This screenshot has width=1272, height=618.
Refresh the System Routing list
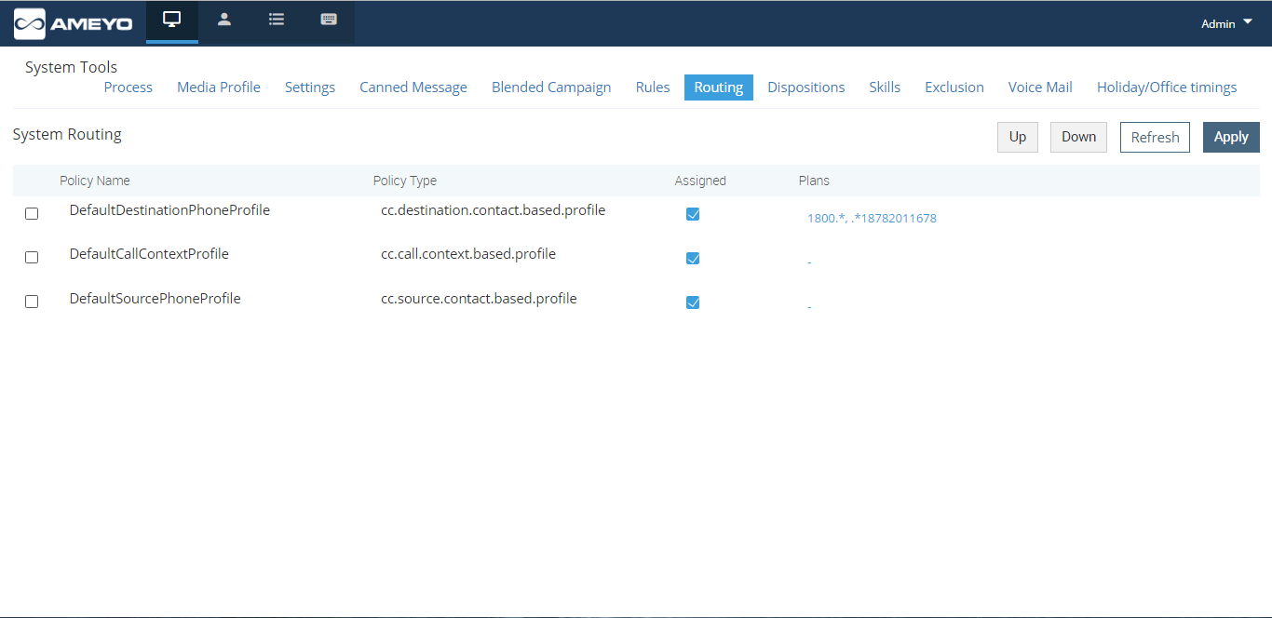pos(1155,137)
